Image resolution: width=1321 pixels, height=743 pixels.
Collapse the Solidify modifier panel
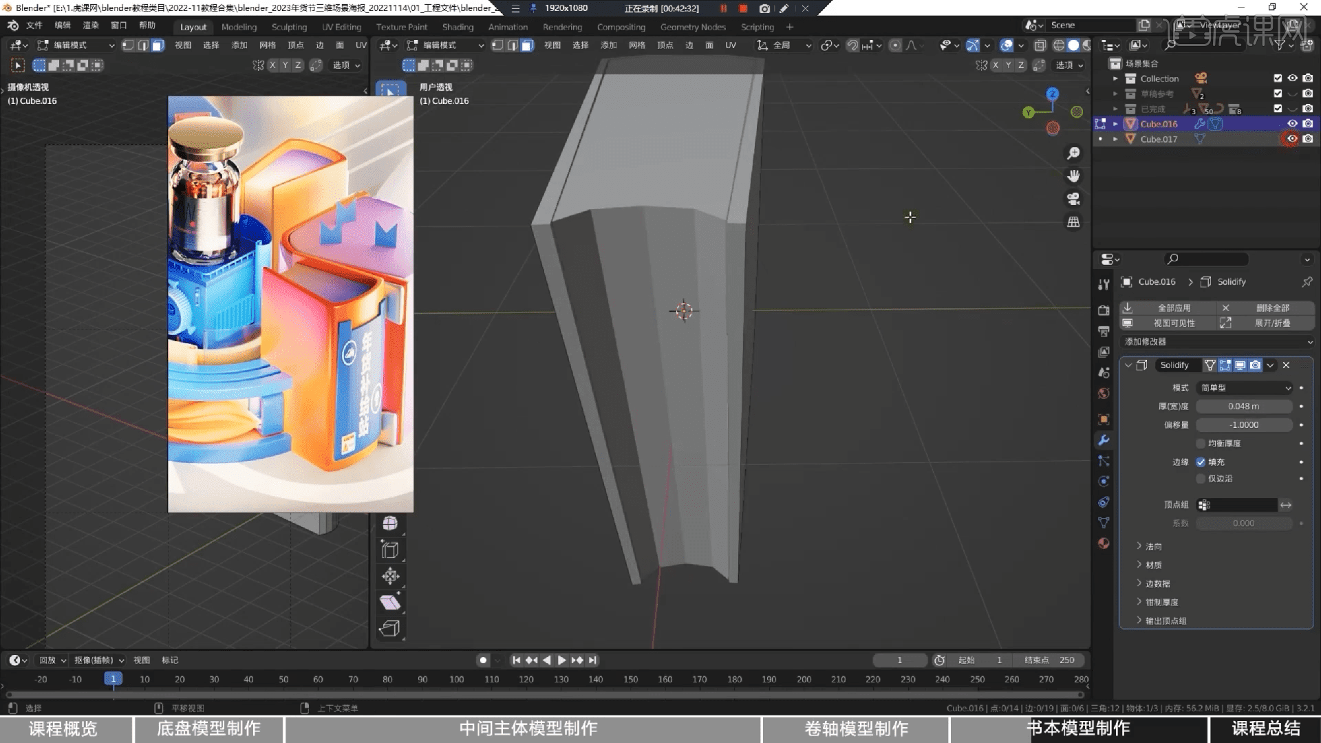[x=1128, y=365]
